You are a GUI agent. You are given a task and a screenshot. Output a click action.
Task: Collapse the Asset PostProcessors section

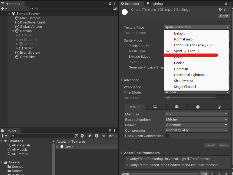point(122,153)
